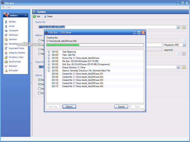Screen dimensions: 190x142
Task: Click the File Ace app icon in title bar
Action: pos(2,3)
